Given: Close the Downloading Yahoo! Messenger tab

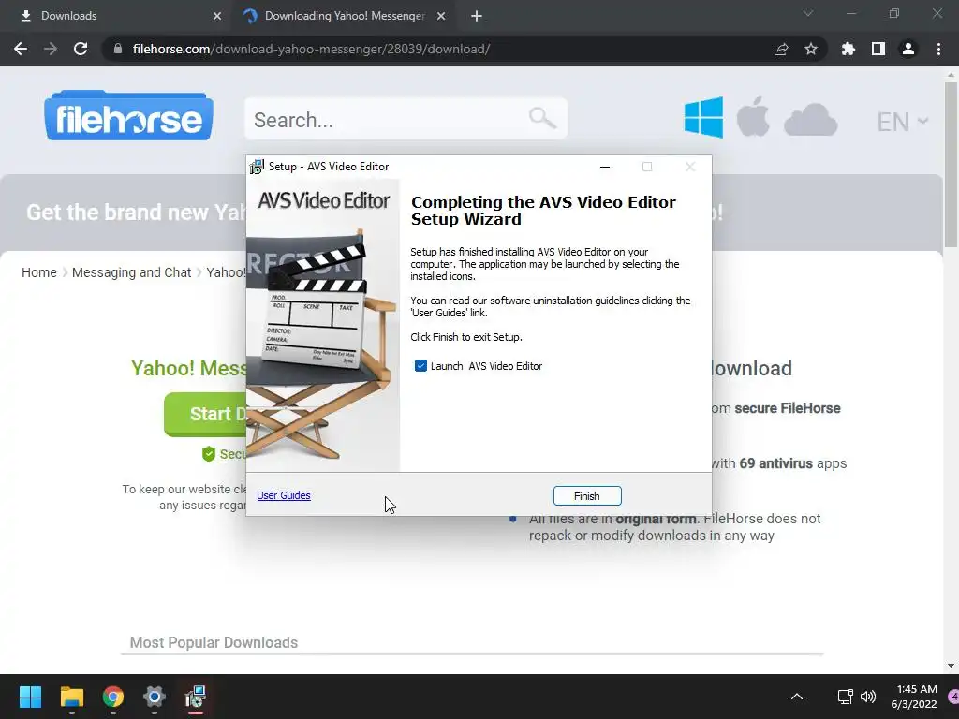Looking at the screenshot, I should (441, 16).
